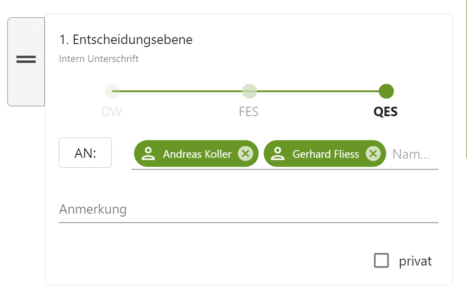
Task: Click into the Anmerkung text field
Action: pos(248,209)
